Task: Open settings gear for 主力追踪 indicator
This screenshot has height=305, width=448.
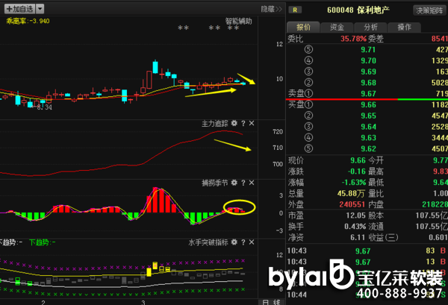Action: point(234,123)
